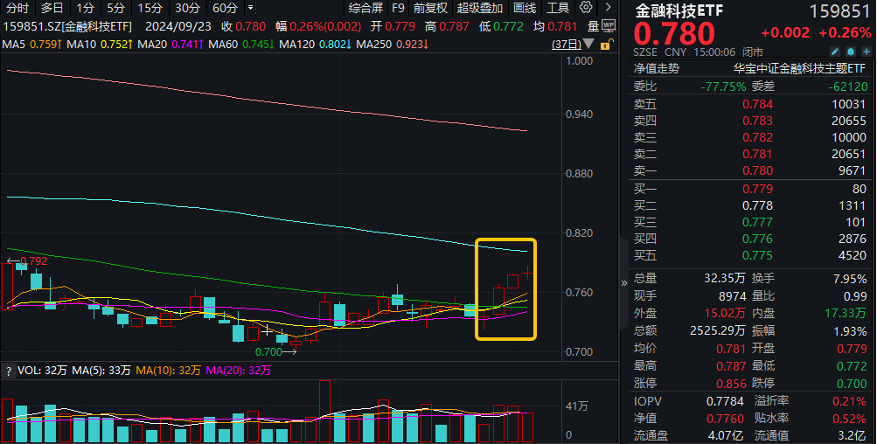The width and height of the screenshot is (877, 444).
Task: Click the 买四 0.776 order row
Action: click(x=750, y=239)
